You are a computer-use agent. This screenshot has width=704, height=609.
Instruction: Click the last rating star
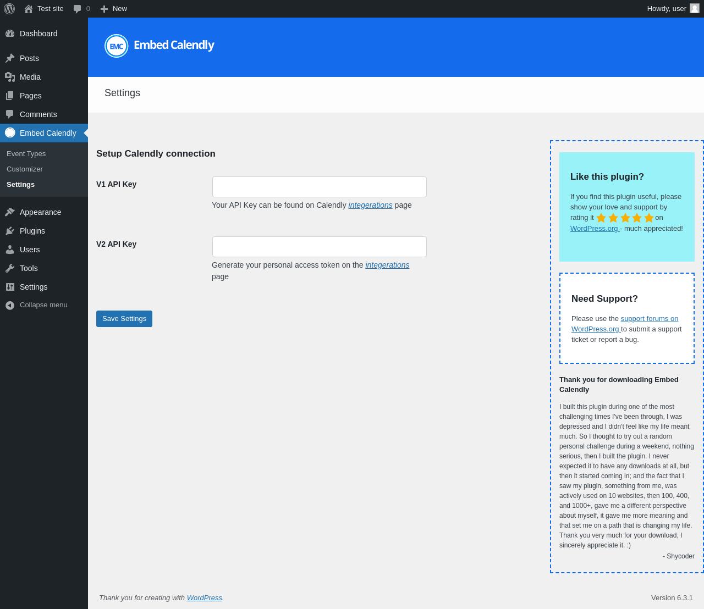tap(649, 218)
